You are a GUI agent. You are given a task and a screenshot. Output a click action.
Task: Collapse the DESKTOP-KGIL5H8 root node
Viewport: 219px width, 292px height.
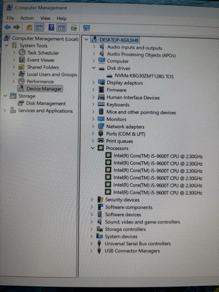(x=86, y=40)
